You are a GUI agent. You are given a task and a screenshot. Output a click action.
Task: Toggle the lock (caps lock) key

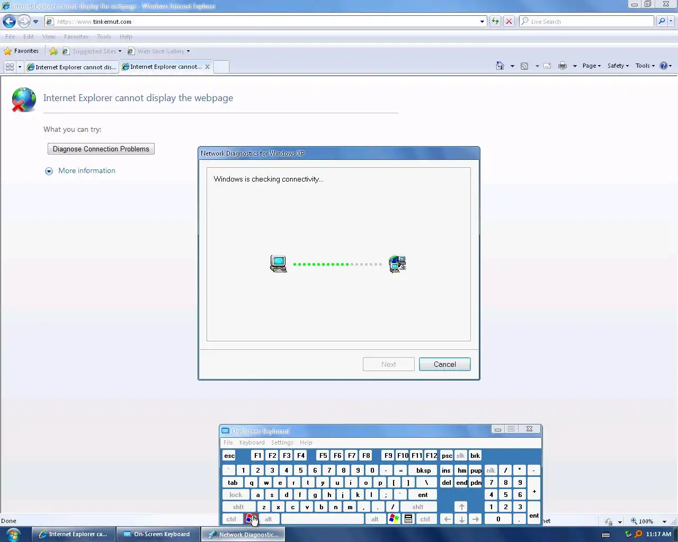236,495
